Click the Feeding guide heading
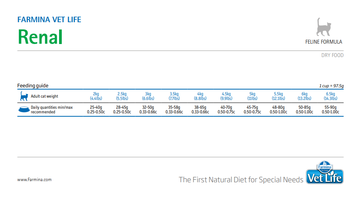Screen dimensions: 361x201 coord(33,86)
